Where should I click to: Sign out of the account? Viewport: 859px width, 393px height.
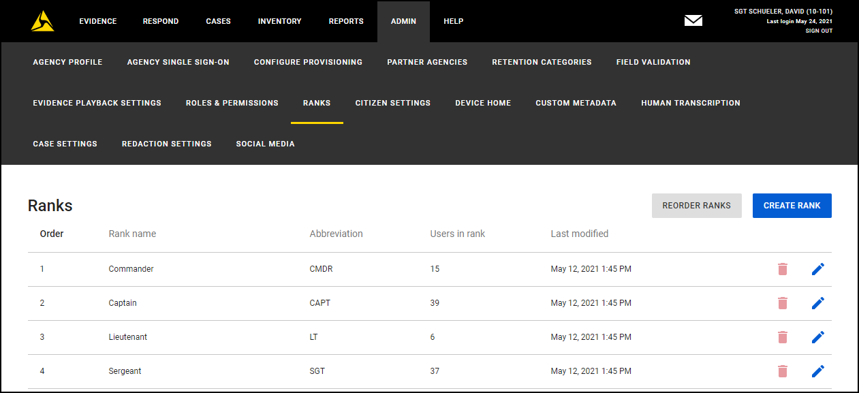pos(818,31)
